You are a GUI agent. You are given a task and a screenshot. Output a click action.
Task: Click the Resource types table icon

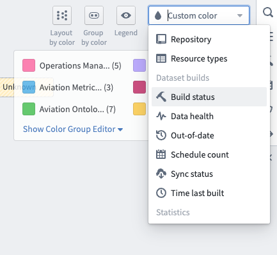pos(161,58)
